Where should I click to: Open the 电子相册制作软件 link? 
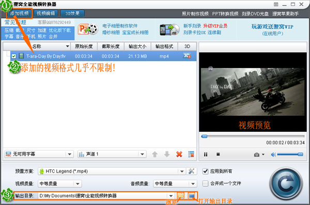[x=120, y=26]
